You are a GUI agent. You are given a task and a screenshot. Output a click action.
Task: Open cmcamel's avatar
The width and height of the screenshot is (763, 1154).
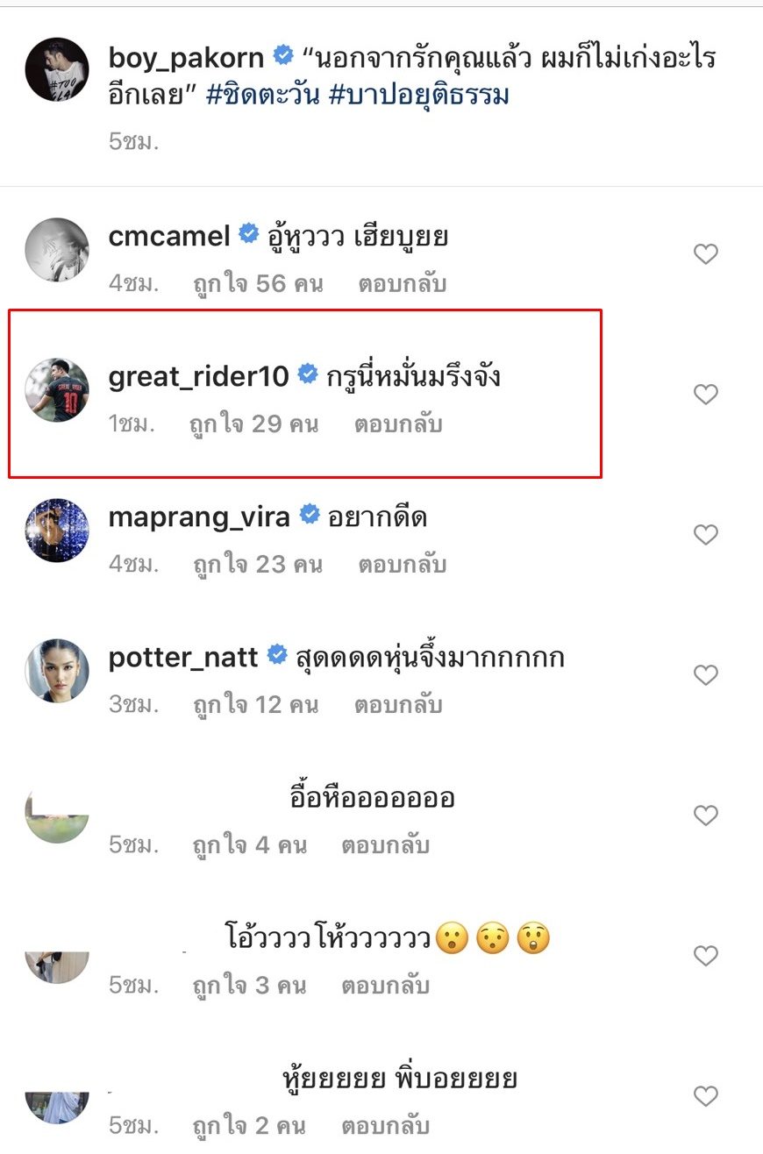point(57,250)
